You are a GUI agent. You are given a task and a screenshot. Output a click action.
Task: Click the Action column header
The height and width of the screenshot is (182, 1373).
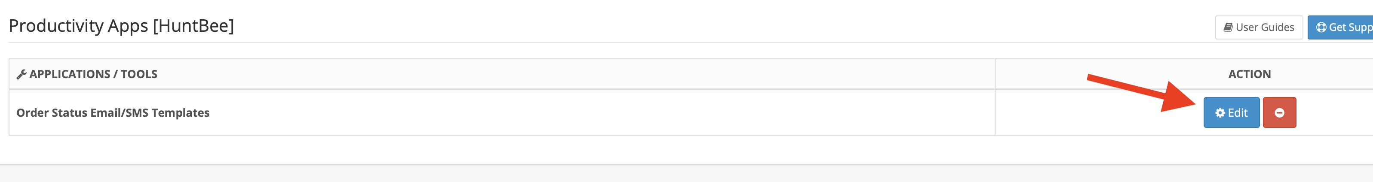pos(1249,74)
